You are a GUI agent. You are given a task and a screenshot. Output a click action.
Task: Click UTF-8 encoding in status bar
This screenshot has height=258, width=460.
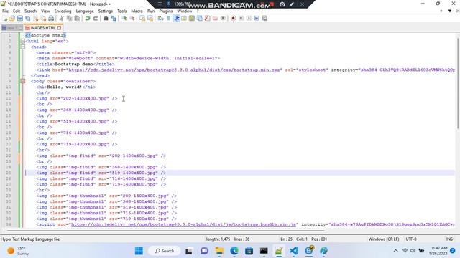pos(411,239)
